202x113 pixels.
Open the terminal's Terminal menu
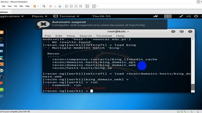click(x=104, y=36)
